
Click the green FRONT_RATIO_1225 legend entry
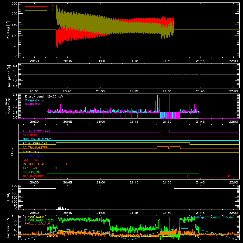39,220
